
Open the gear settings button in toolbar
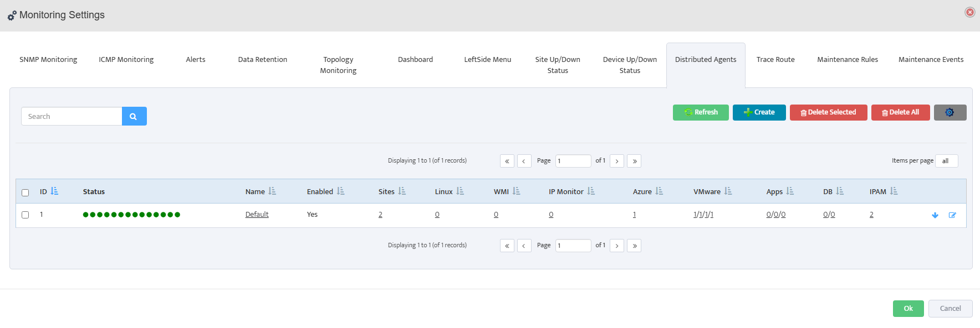(950, 112)
